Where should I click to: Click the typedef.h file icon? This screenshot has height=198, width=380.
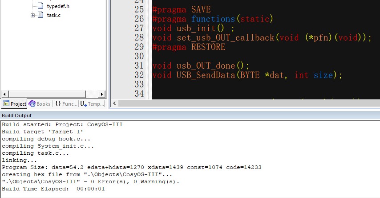pos(41,6)
